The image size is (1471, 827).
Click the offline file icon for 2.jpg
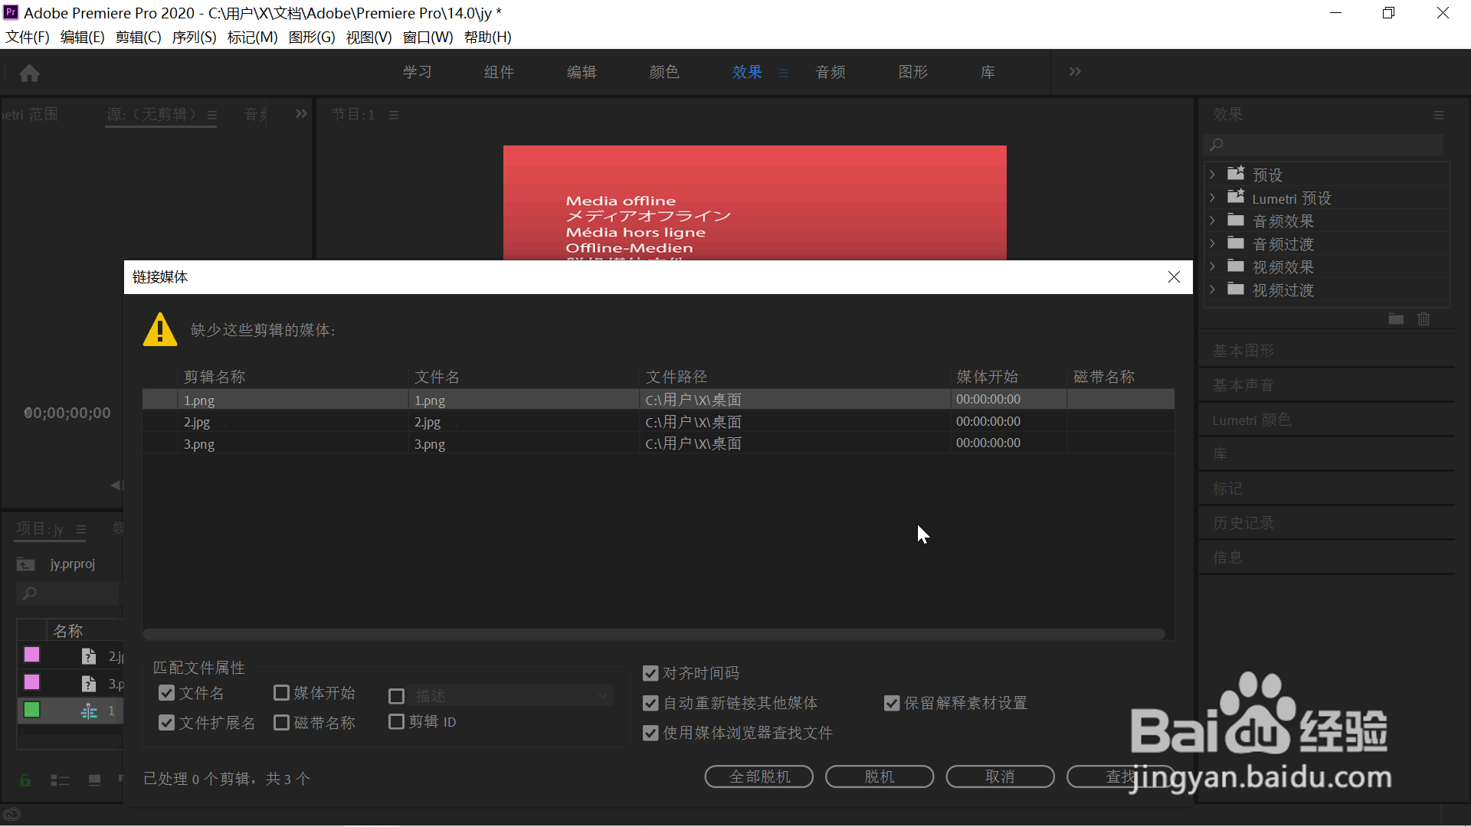89,656
